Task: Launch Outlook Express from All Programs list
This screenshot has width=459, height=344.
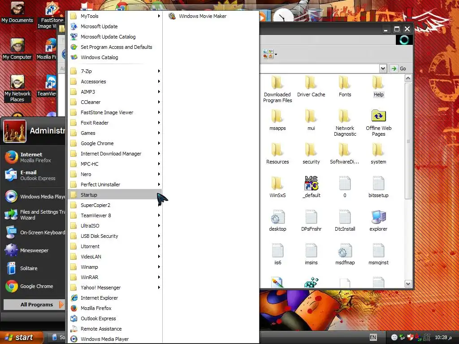Action: pyautogui.click(x=115, y=318)
